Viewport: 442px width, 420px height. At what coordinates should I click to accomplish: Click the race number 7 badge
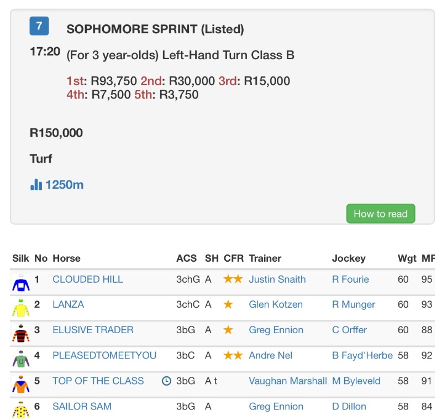(x=39, y=26)
